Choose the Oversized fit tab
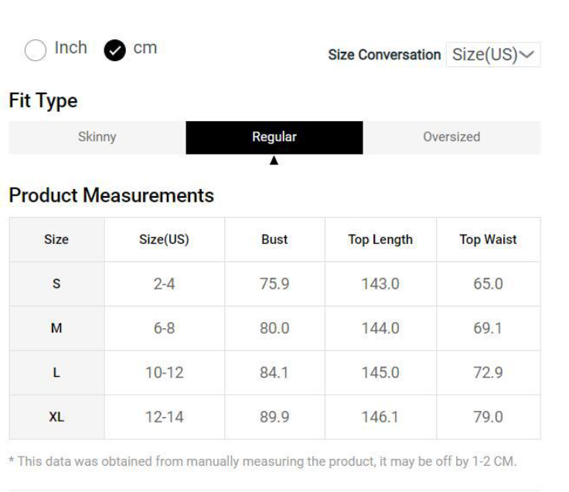Viewport: 569px width, 492px height. 451,137
